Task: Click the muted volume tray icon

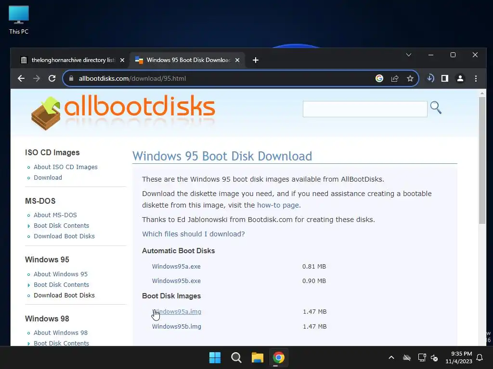Action: [434, 357]
